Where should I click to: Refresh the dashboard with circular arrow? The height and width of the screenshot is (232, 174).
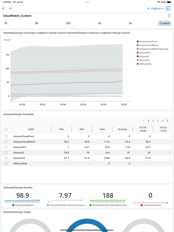(x=169, y=16)
